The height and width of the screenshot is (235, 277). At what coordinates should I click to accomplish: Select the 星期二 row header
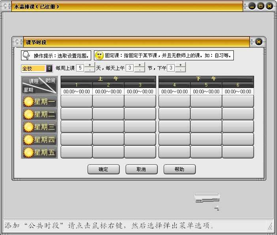pyautogui.click(x=39, y=114)
